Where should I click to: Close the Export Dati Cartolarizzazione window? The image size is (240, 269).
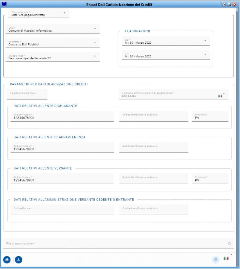[234, 4]
